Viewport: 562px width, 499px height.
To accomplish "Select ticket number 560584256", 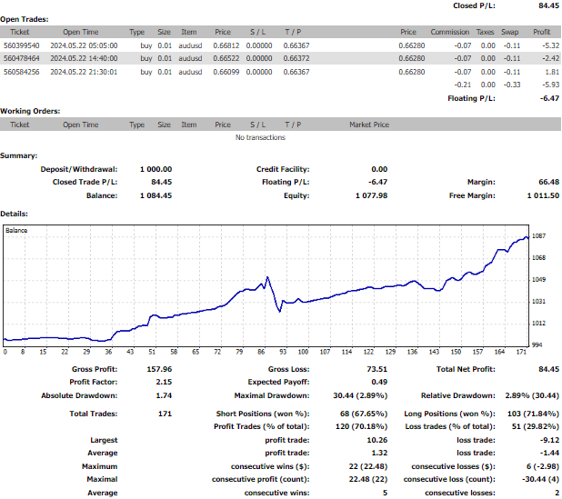I will (x=22, y=72).
